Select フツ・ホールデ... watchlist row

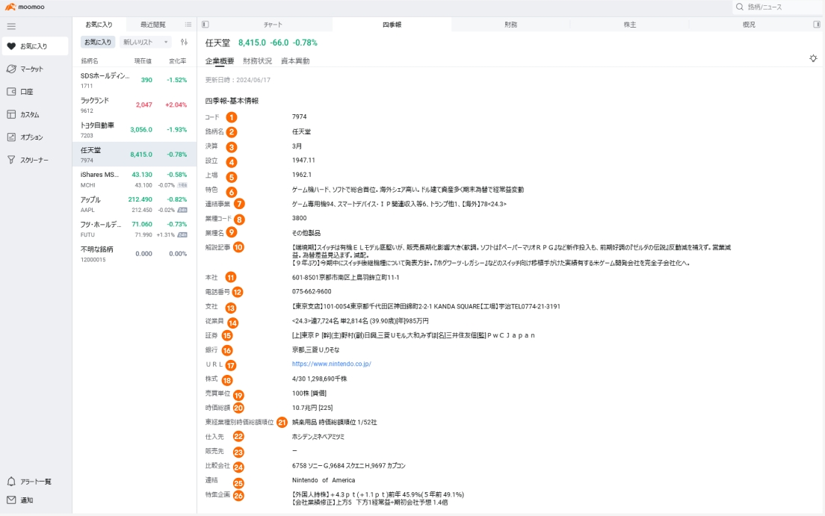(135, 229)
